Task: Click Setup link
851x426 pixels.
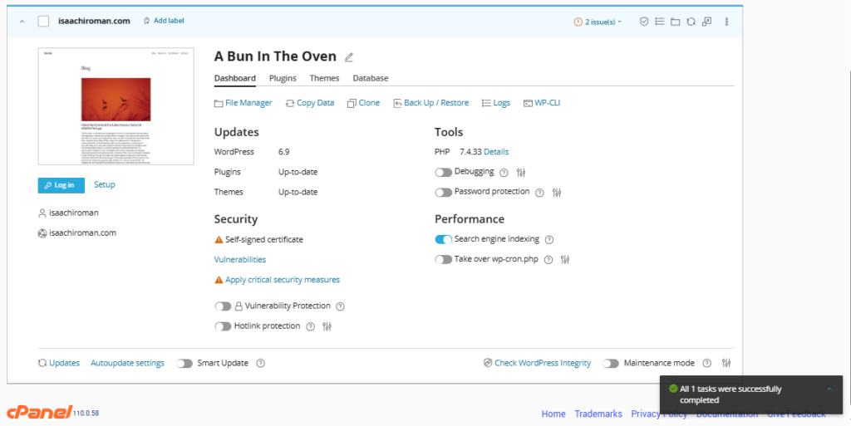Action: point(104,185)
